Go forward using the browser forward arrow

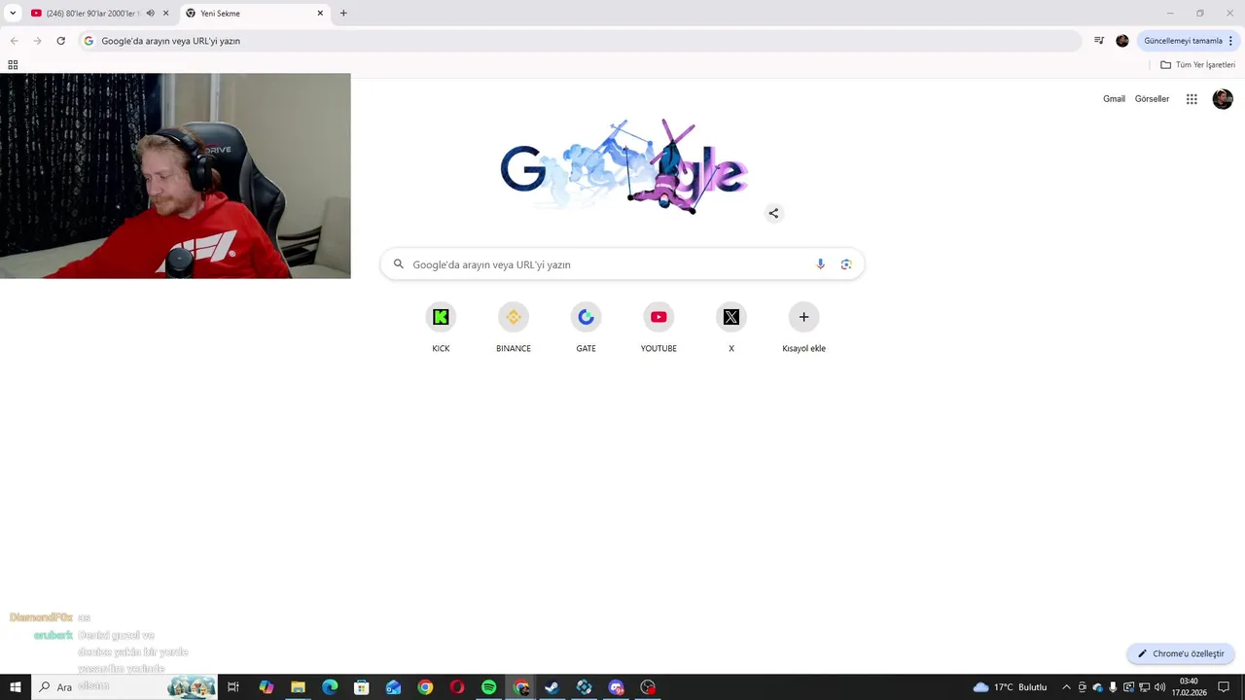(37, 41)
